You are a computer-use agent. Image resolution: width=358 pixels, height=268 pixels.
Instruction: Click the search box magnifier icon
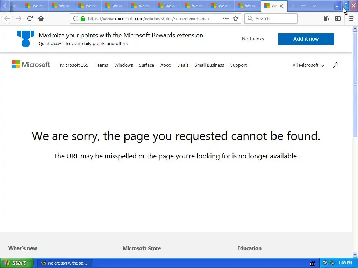click(250, 19)
